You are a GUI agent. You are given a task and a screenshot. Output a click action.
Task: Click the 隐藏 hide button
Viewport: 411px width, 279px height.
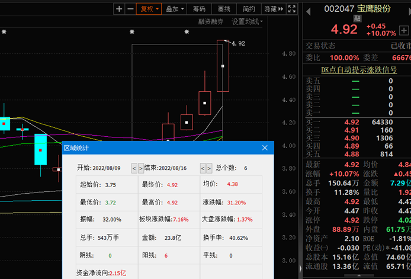(x=269, y=9)
